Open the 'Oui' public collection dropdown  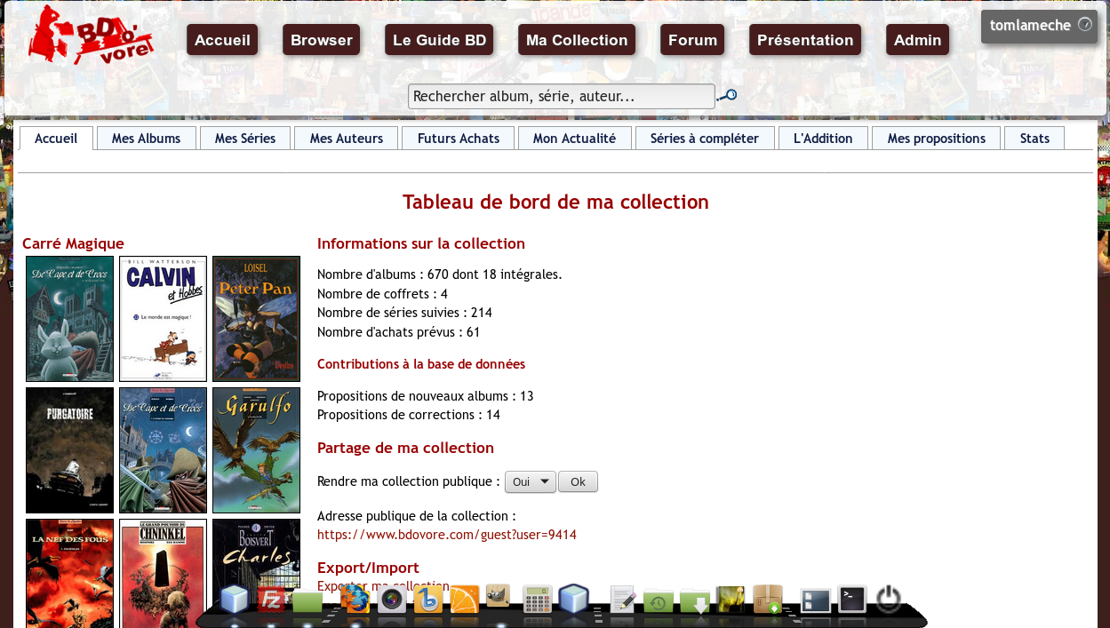[531, 481]
